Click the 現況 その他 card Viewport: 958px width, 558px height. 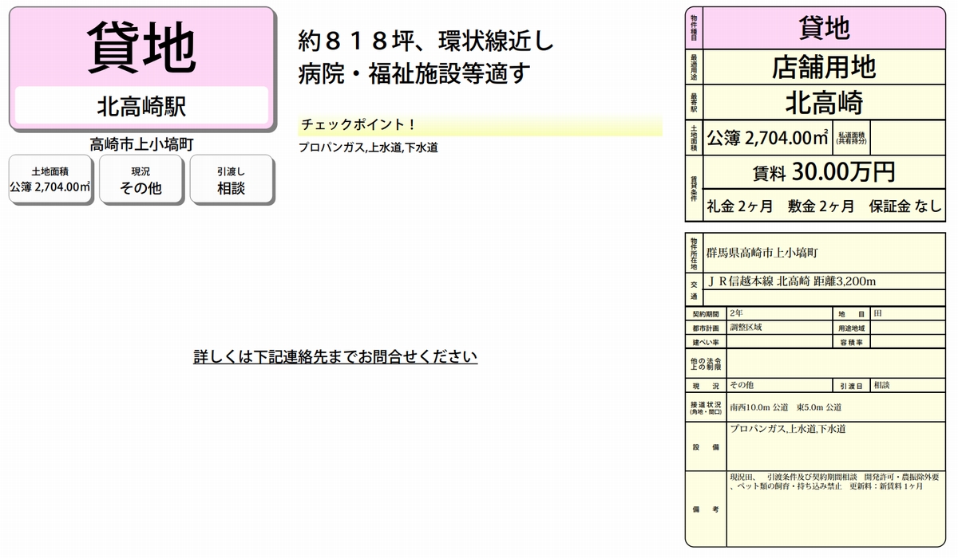click(141, 179)
